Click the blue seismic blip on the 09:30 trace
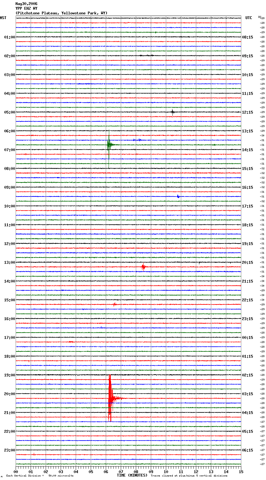The image size is (266, 480). tap(178, 197)
